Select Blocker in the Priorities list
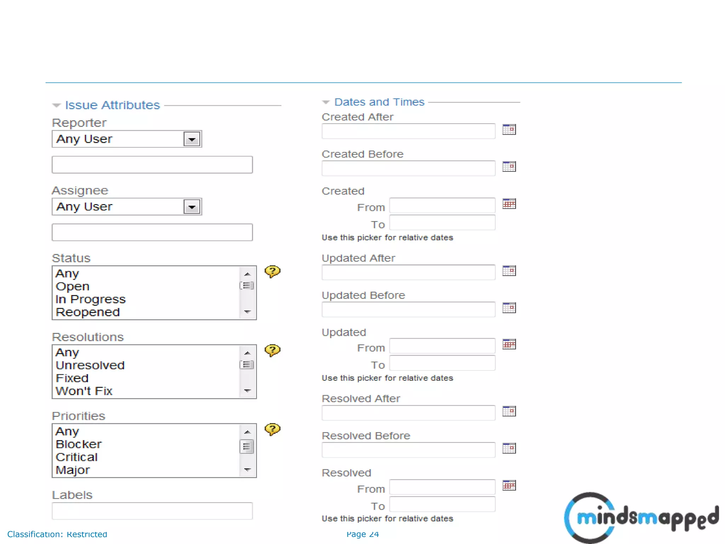The height and width of the screenshot is (544, 725). click(79, 444)
